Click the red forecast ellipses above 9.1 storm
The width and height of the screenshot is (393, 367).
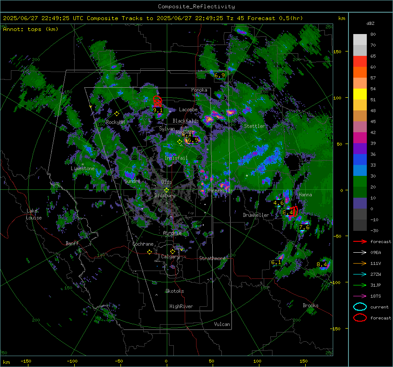coord(157,101)
